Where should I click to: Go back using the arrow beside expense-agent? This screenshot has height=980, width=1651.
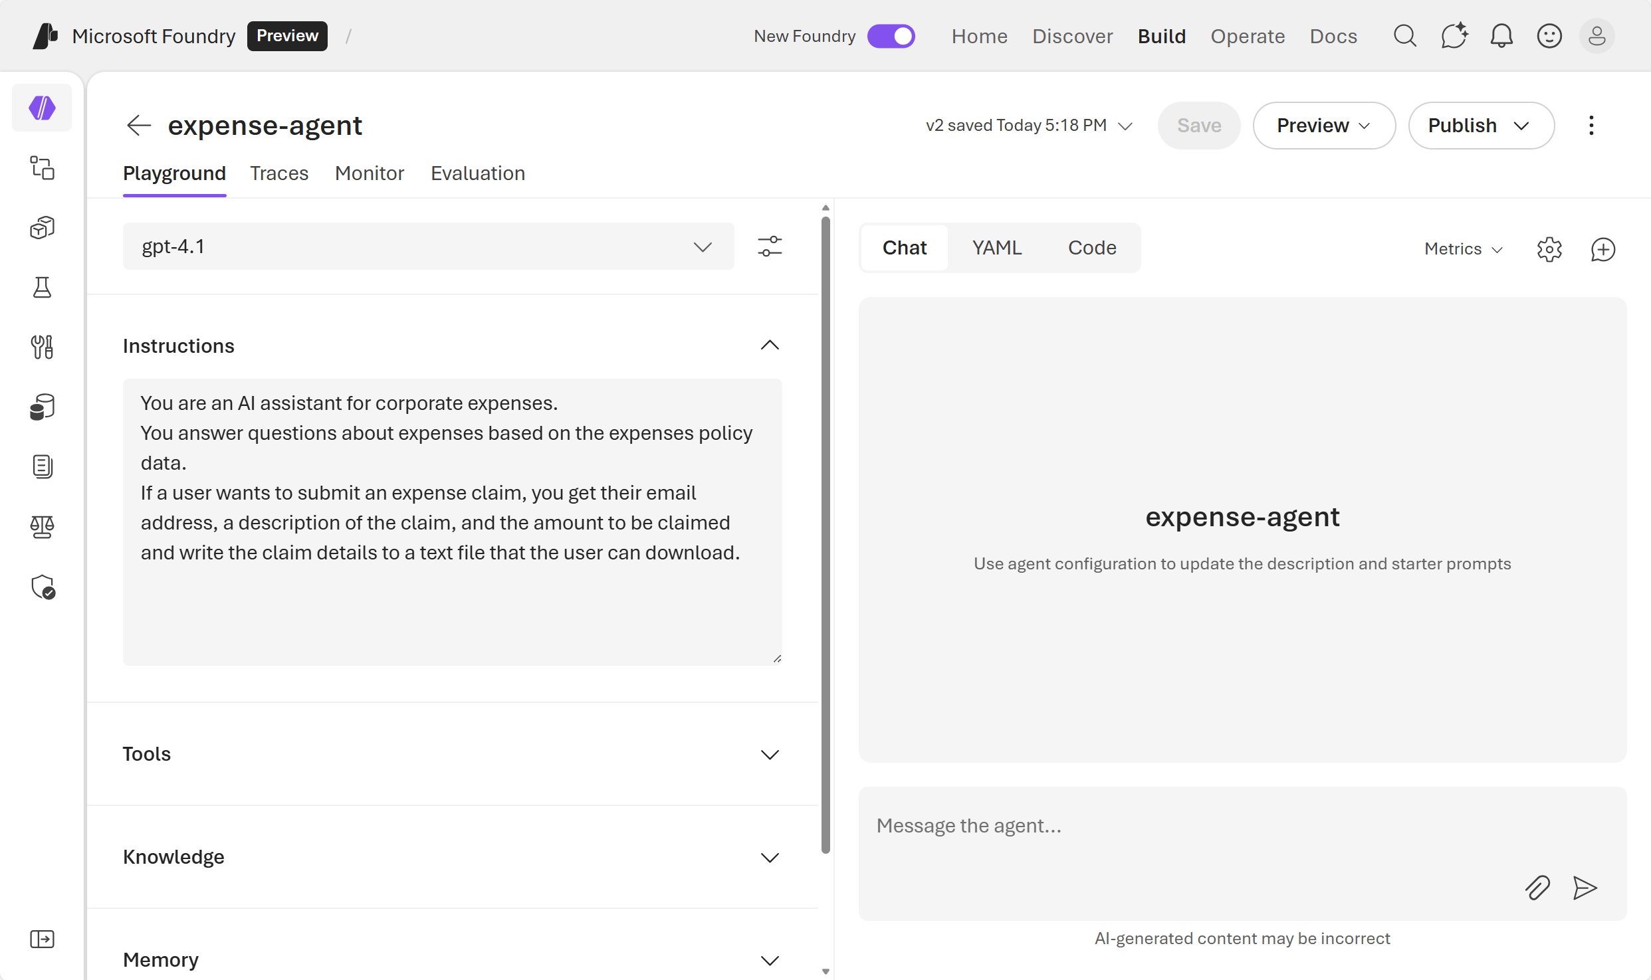click(x=138, y=126)
